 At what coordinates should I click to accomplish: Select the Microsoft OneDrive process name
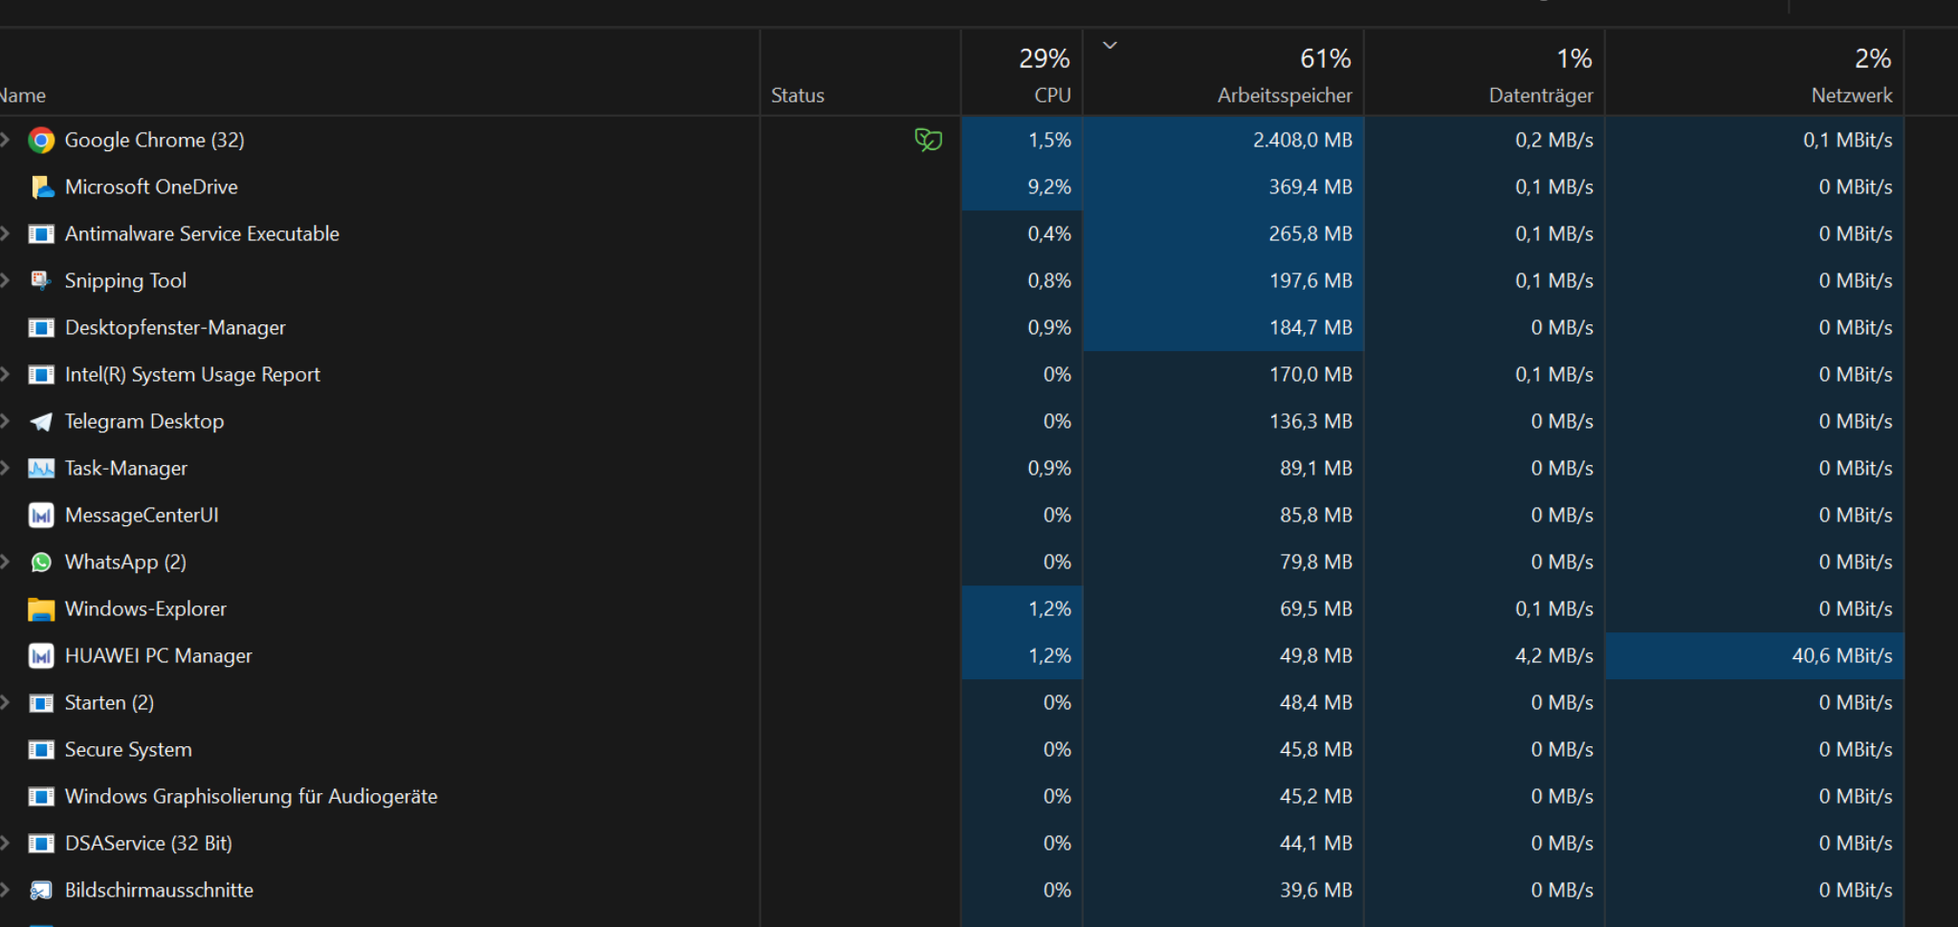pos(151,187)
